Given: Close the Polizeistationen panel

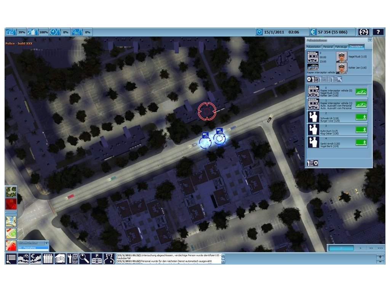Looking at the screenshot, I should pos(370,40).
